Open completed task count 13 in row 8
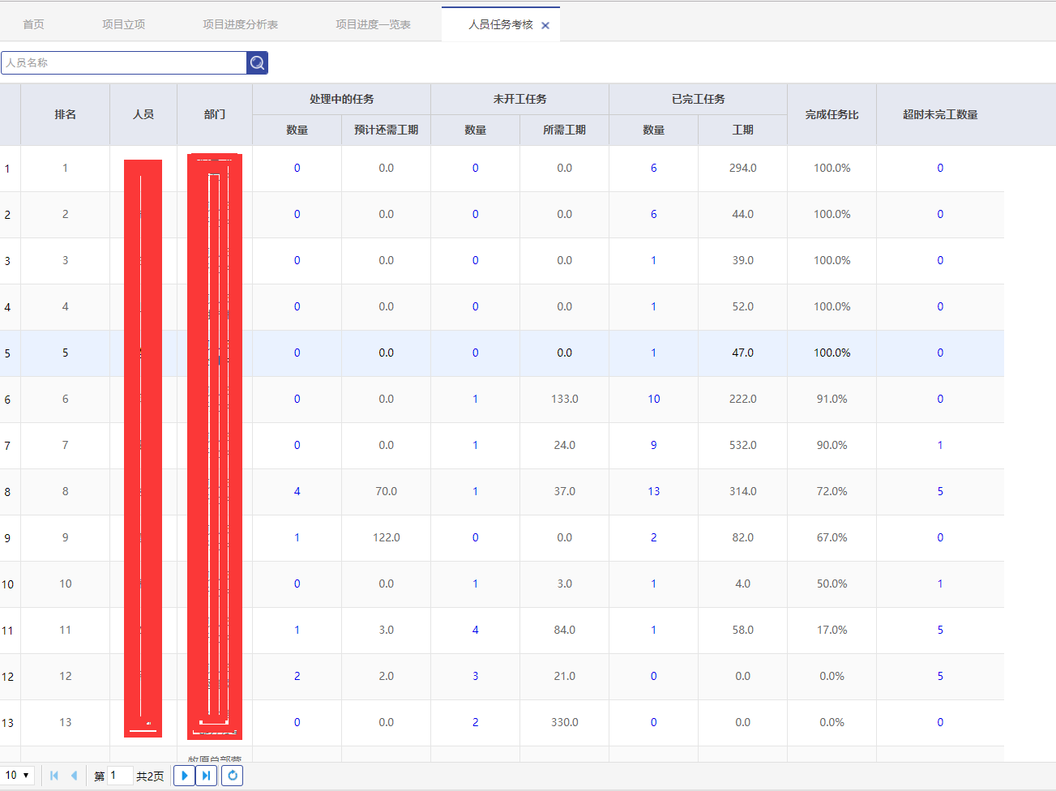The image size is (1056, 791). tap(653, 491)
